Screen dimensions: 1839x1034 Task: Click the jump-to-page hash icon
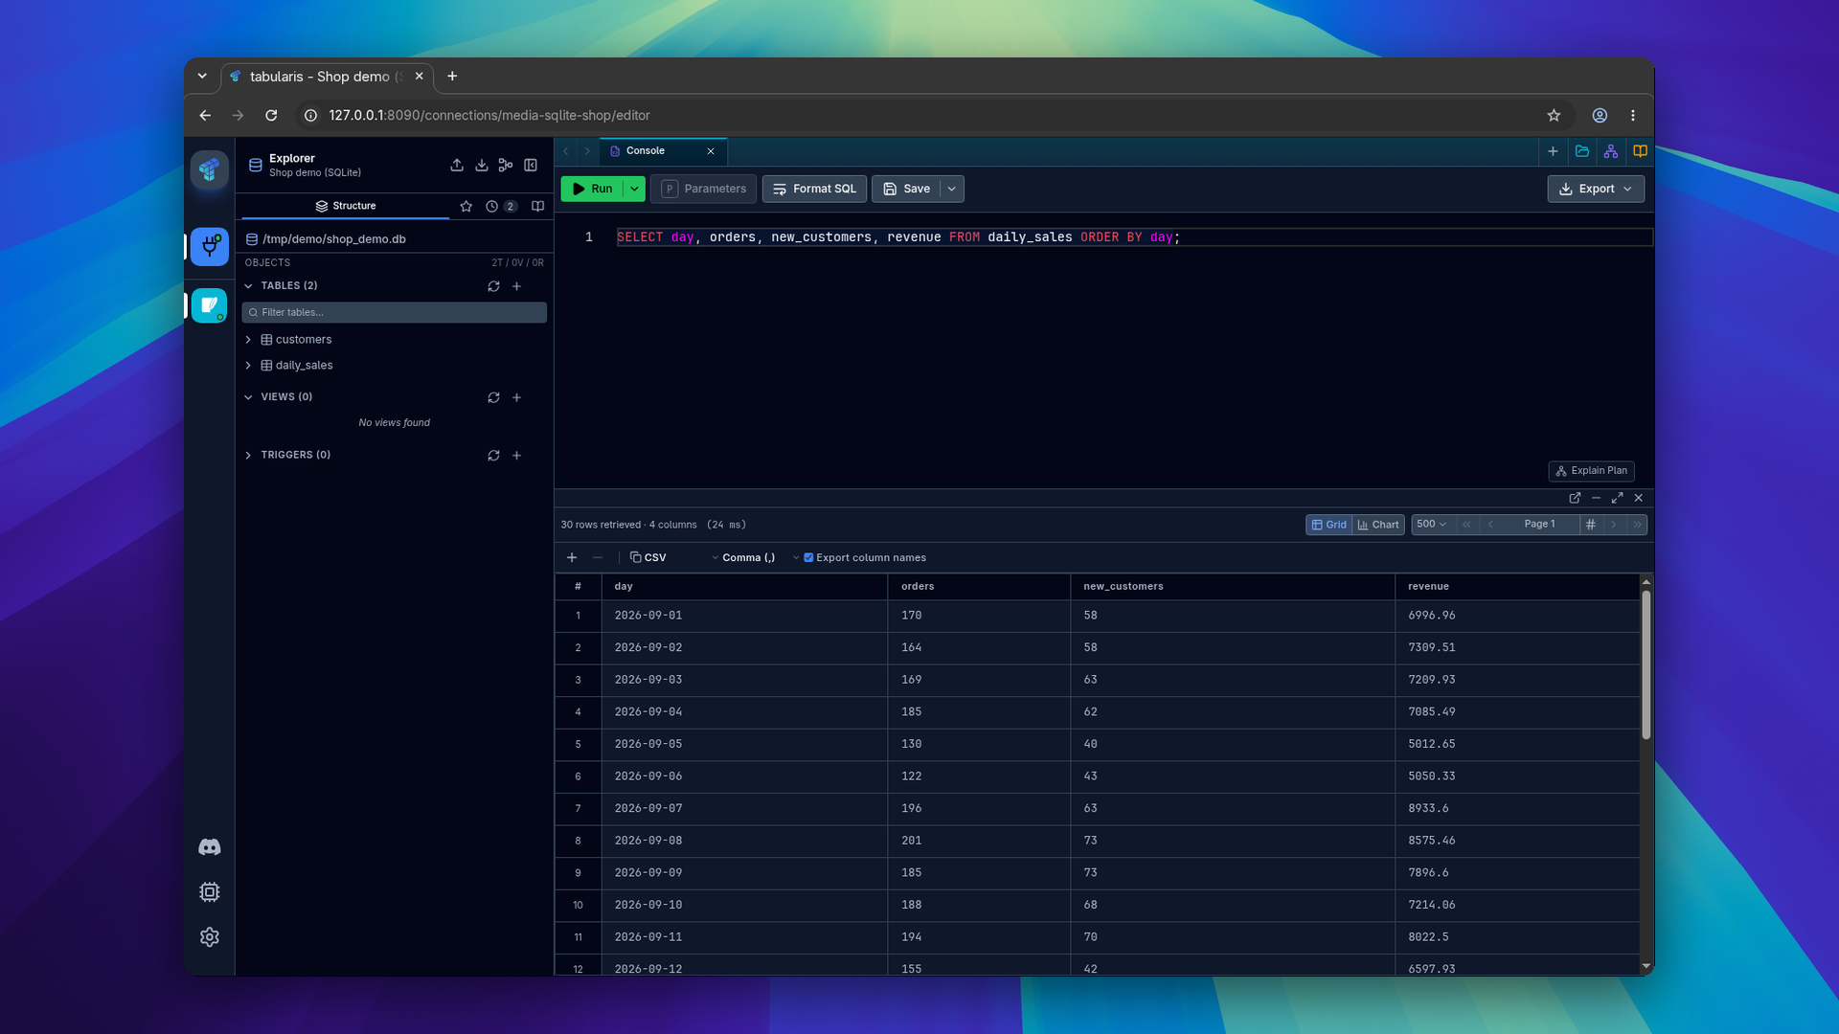(x=1591, y=525)
